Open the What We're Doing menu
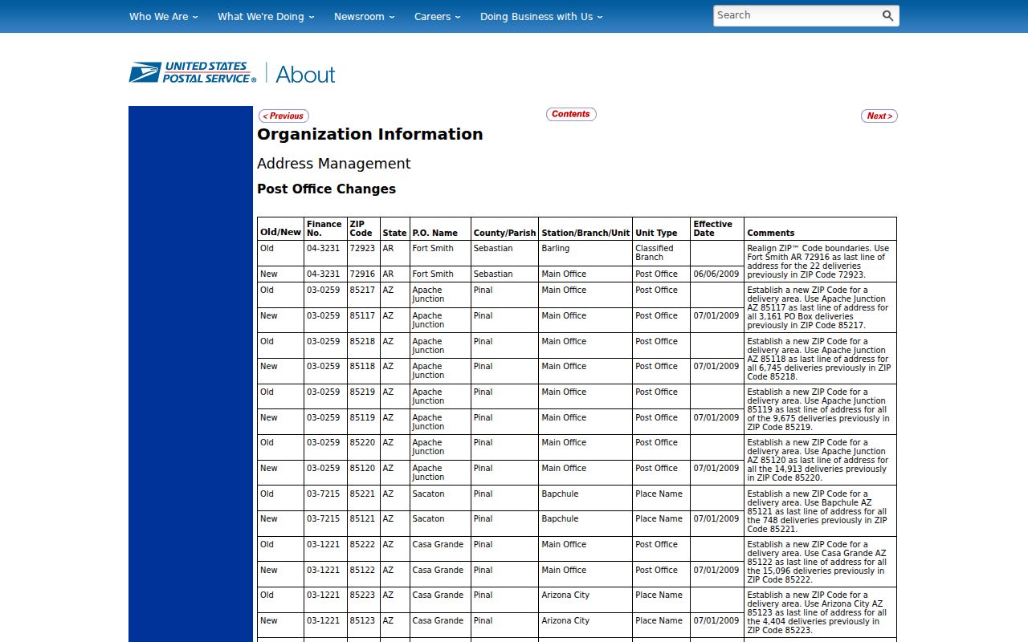 click(266, 16)
